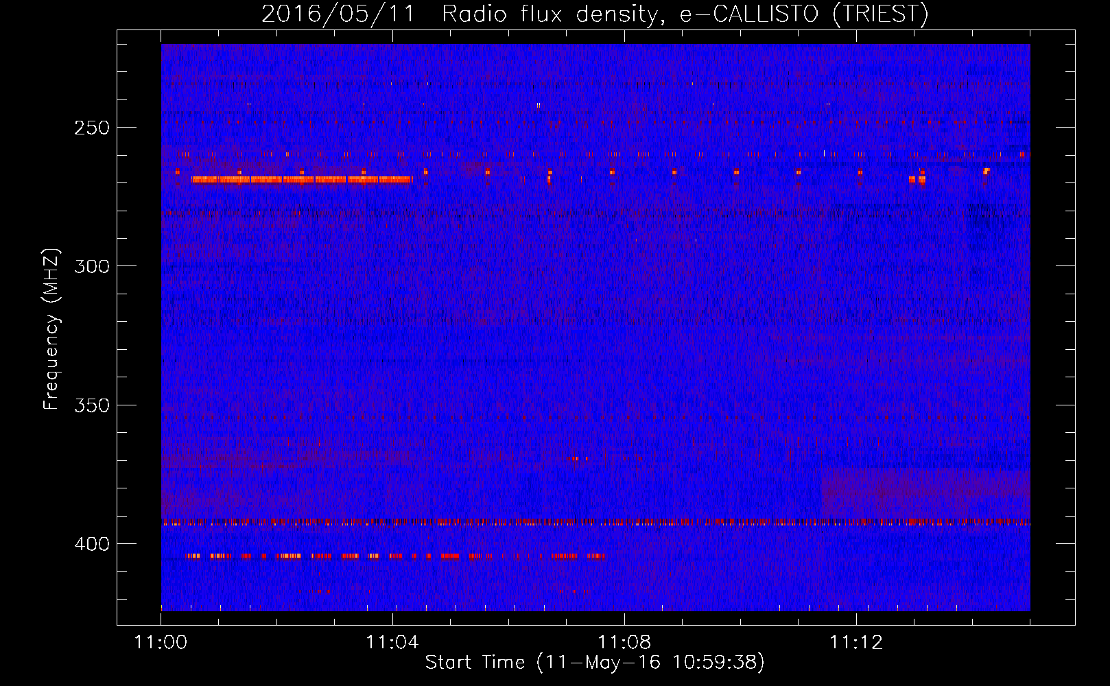Viewport: 1110px width, 686px height.
Task: Click the 11:08 time tick label
Action: (624, 643)
